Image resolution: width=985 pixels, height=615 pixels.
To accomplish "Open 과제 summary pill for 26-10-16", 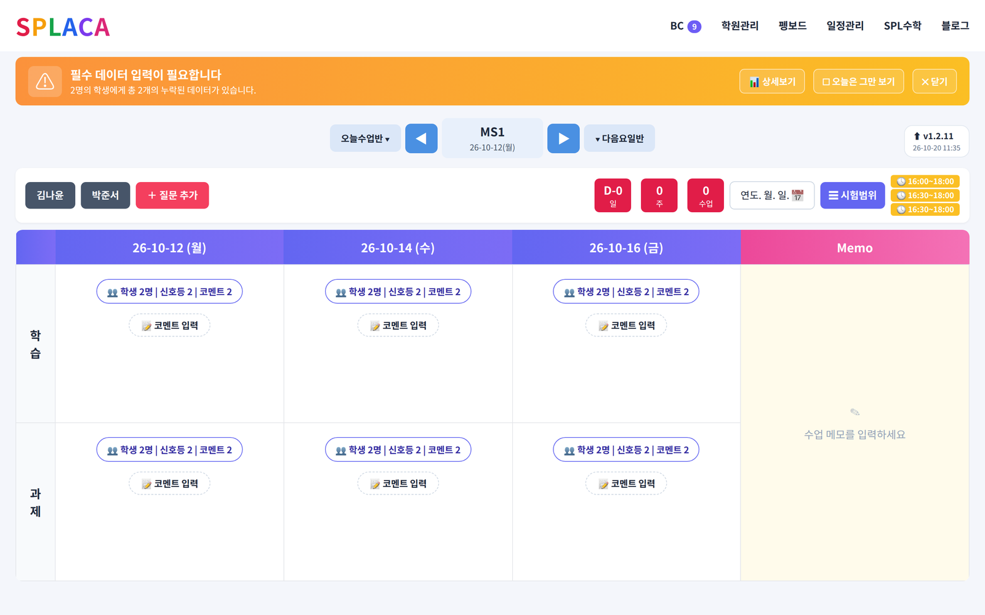I will tap(626, 450).
